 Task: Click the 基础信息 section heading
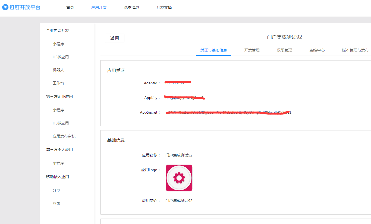[x=116, y=140]
